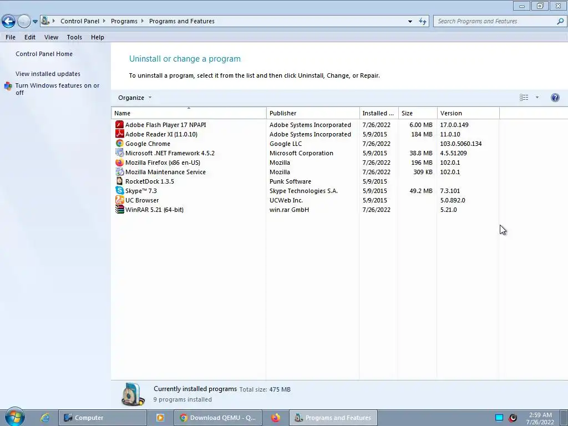Open View installed updates link

point(48,74)
